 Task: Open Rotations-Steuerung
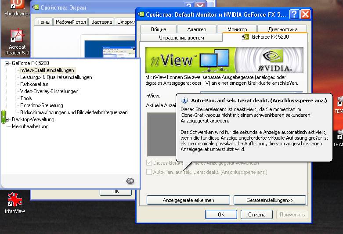[42, 105]
